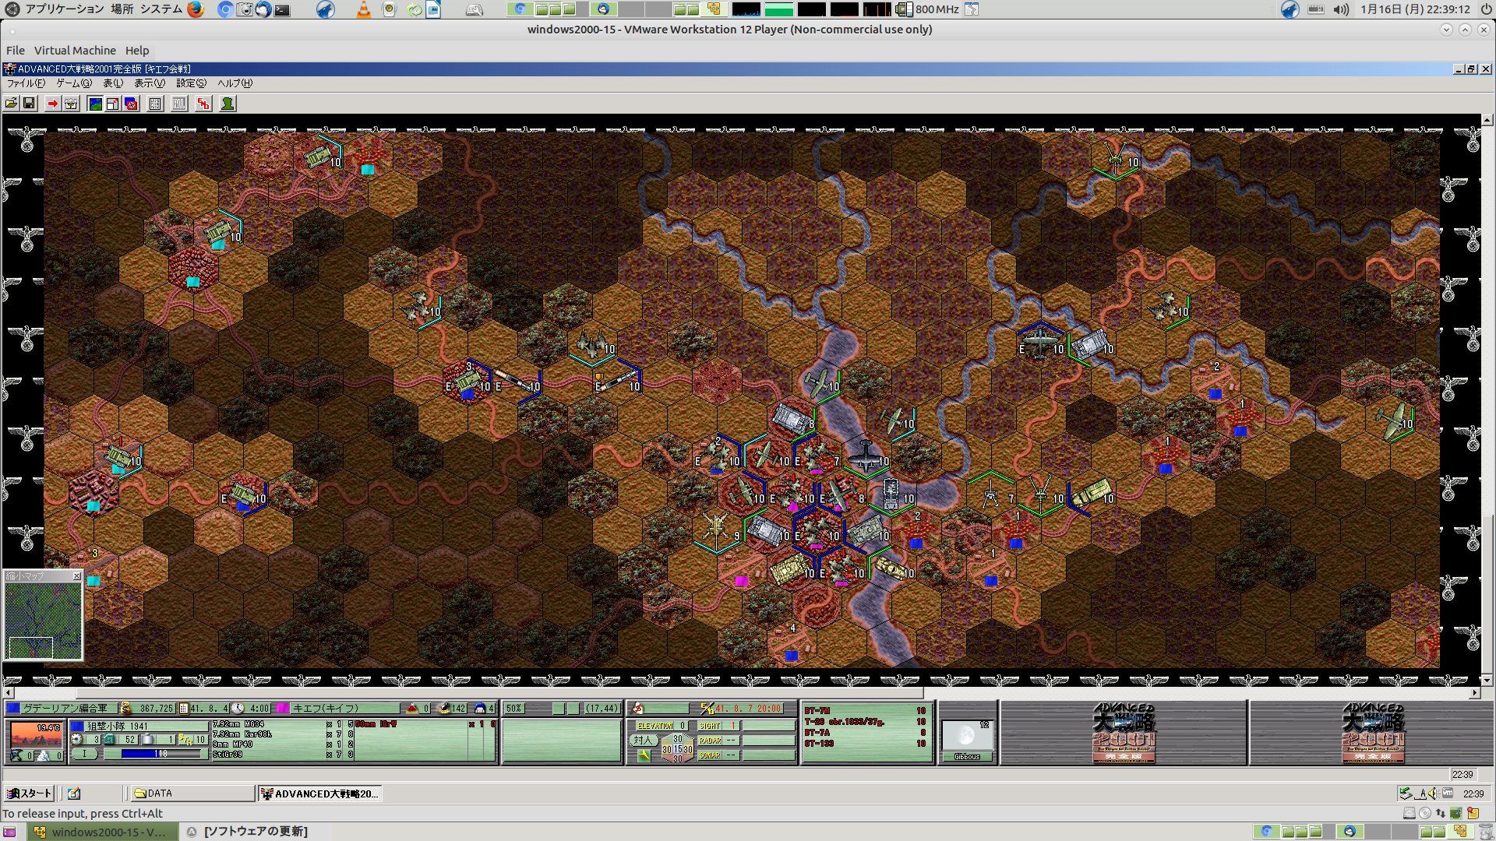Click the clock 1月16日 (月) 22:39:12

(x=1416, y=9)
